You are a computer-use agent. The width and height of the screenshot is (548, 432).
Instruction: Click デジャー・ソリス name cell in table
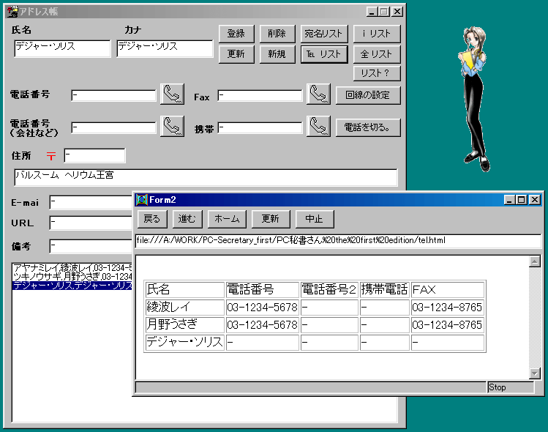point(184,342)
